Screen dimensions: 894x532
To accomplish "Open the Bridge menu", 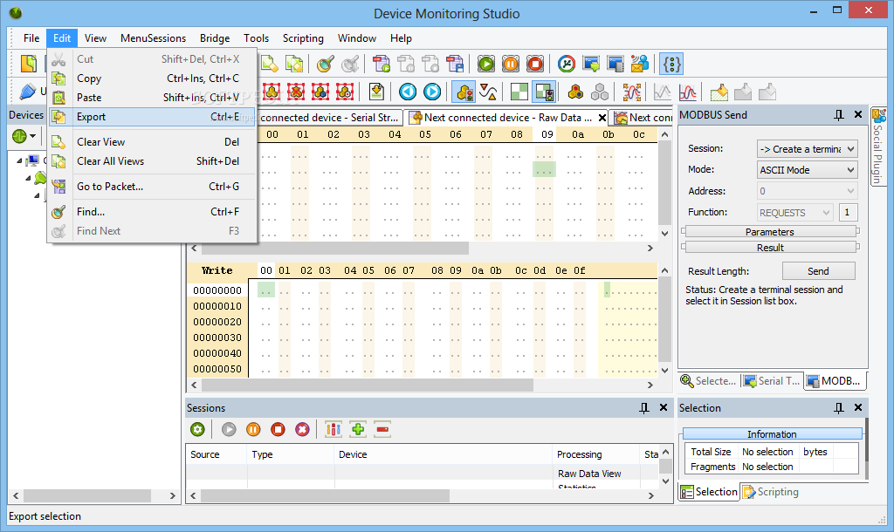I will (215, 38).
